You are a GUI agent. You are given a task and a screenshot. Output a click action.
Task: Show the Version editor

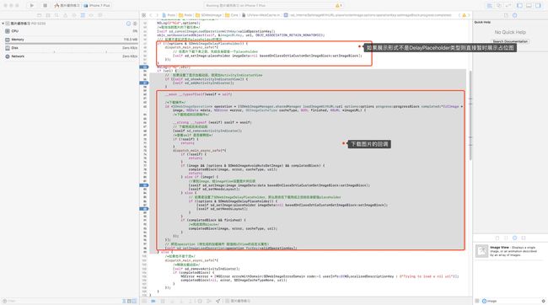(508, 6)
